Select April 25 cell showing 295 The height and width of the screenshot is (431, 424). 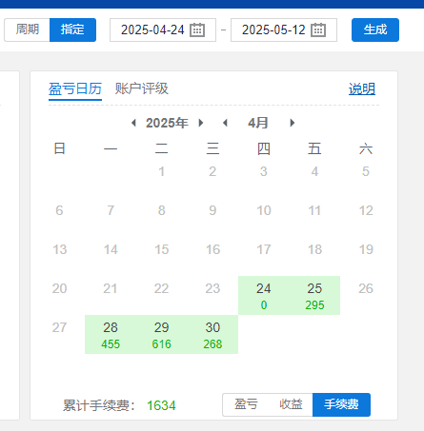(x=314, y=295)
